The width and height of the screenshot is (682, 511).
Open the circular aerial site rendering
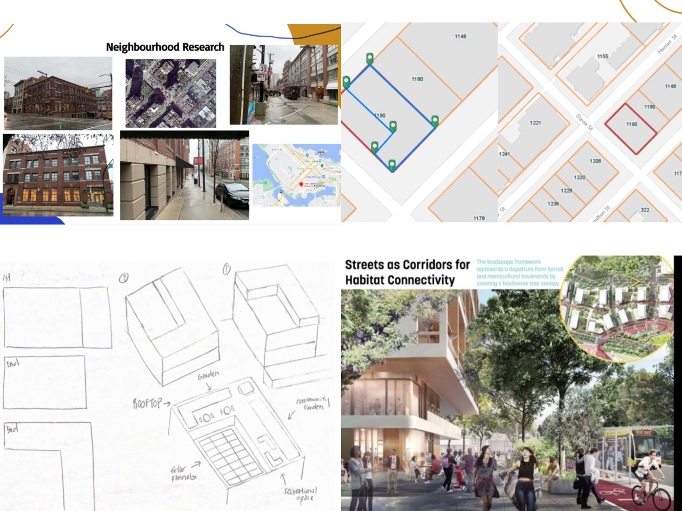tap(617, 309)
